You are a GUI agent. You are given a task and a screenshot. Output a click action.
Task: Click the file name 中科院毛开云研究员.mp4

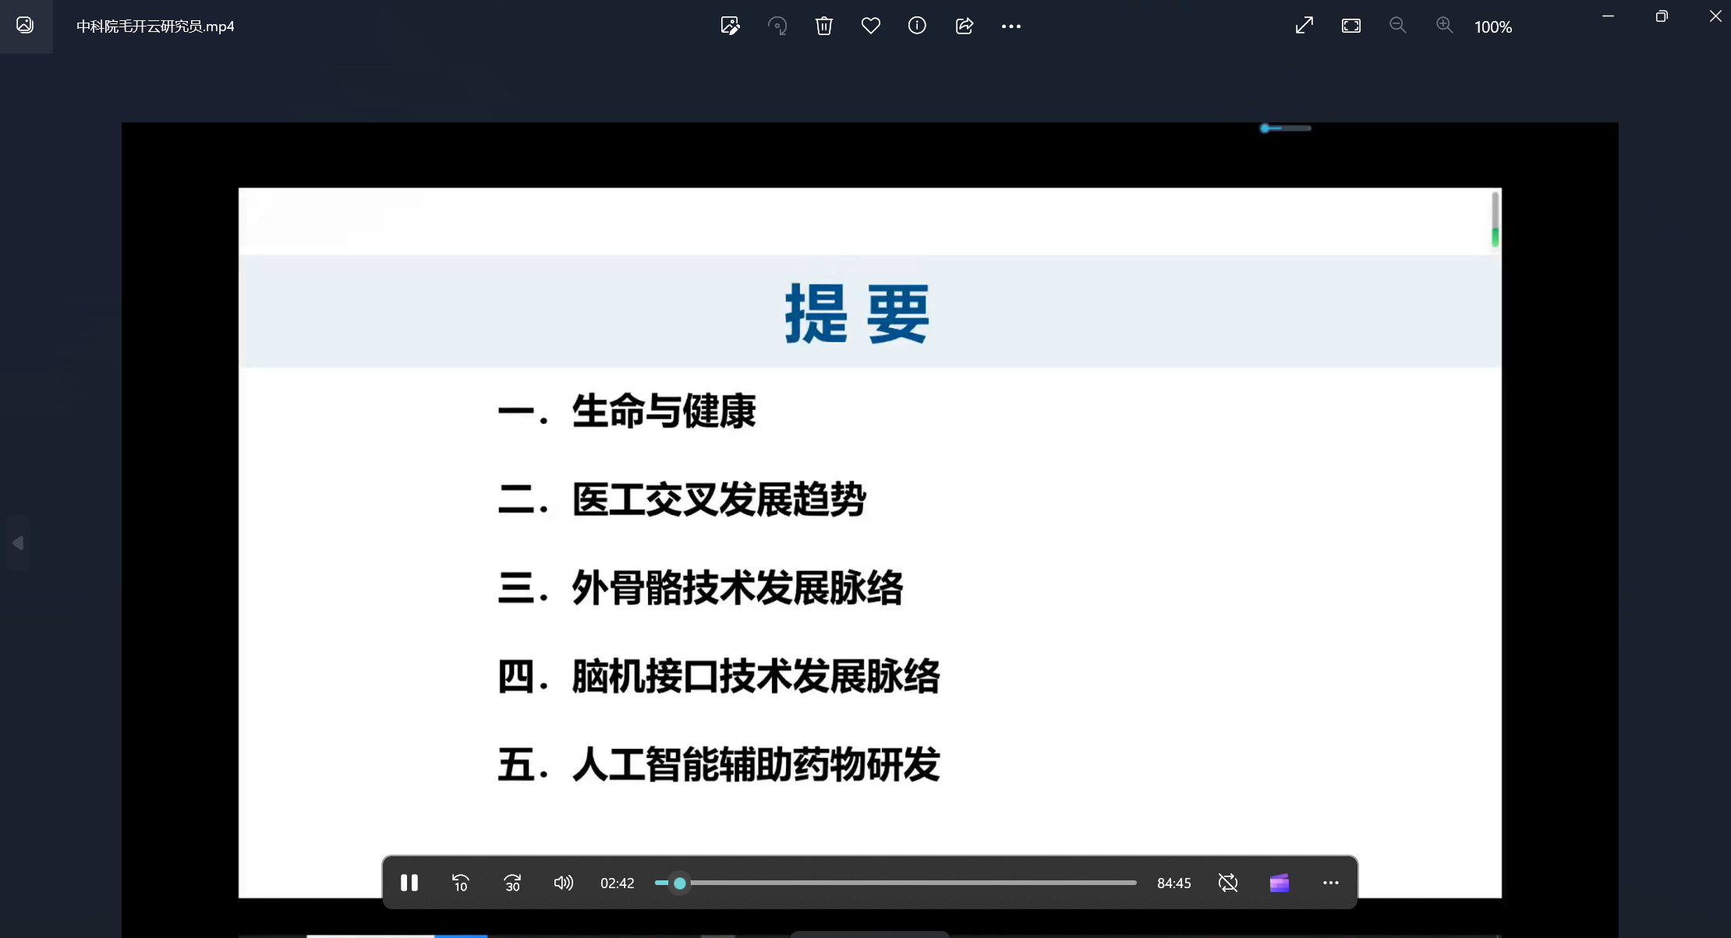click(x=155, y=26)
